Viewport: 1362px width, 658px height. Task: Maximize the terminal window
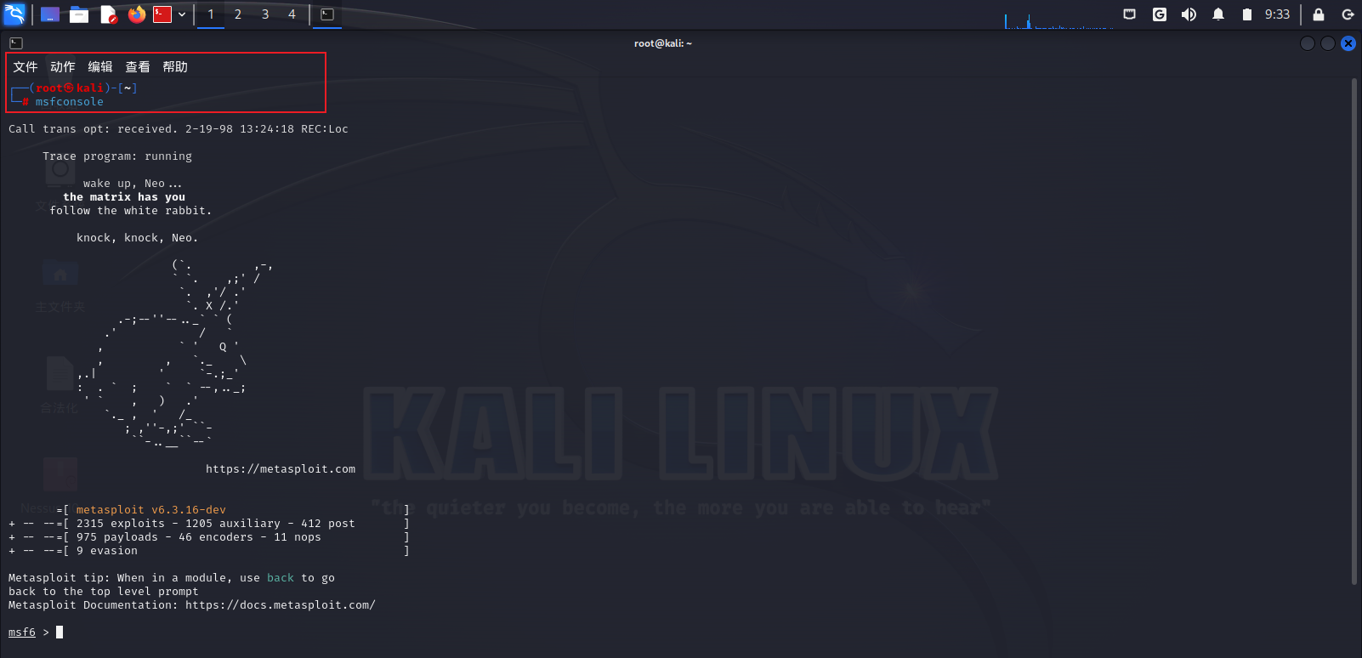tap(1328, 43)
